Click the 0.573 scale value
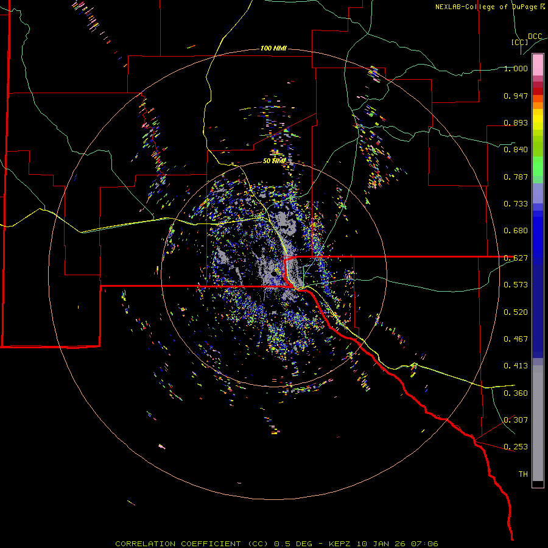This screenshot has width=548, height=548. tap(516, 285)
